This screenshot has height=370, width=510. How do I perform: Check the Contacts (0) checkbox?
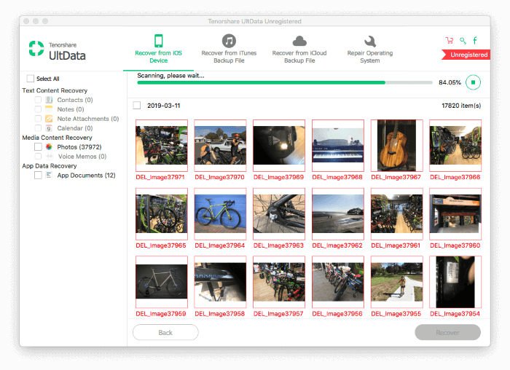coord(38,100)
